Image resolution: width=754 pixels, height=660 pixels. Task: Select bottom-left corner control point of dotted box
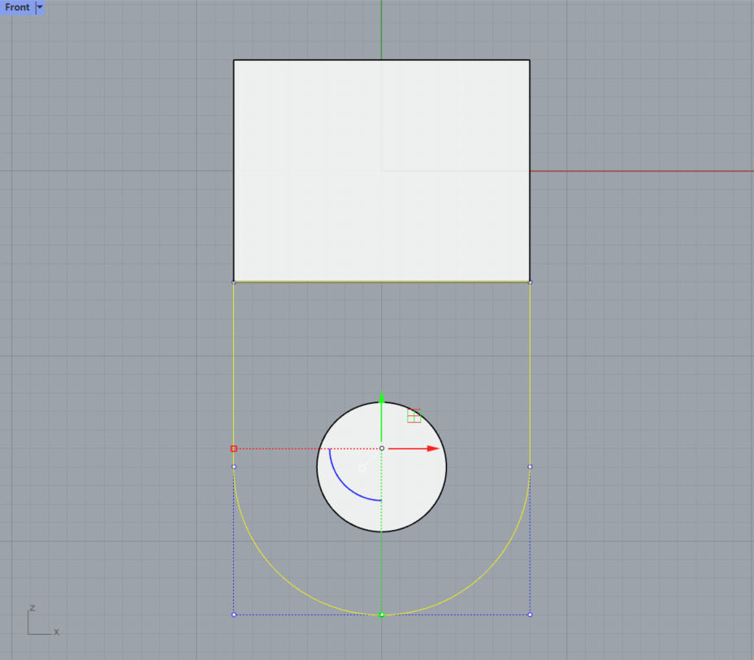234,614
